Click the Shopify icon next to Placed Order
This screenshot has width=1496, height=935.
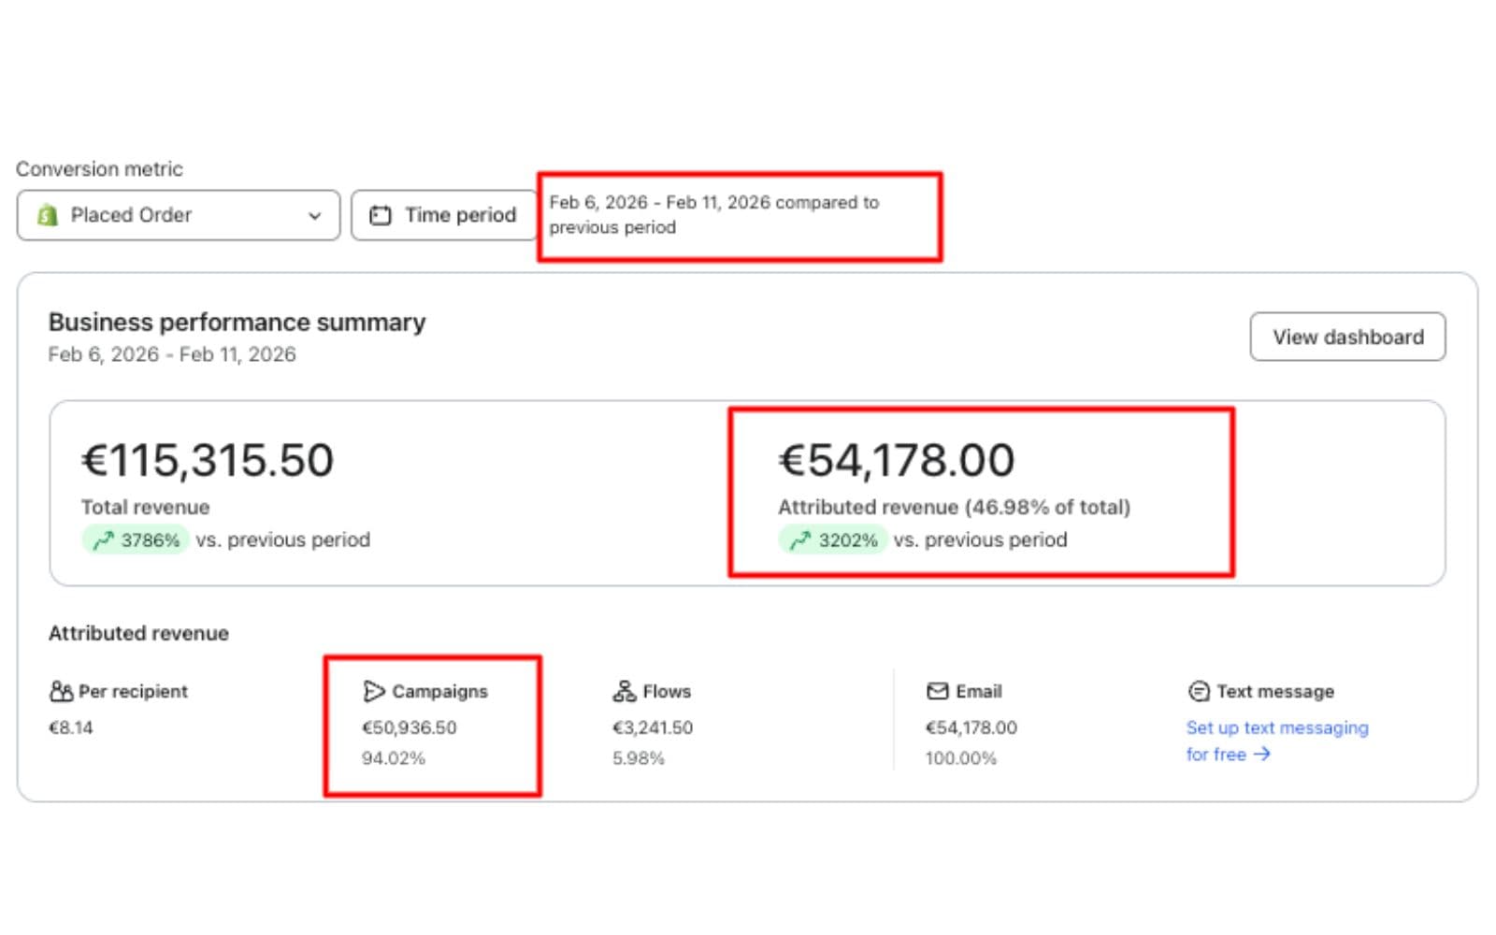point(47,215)
